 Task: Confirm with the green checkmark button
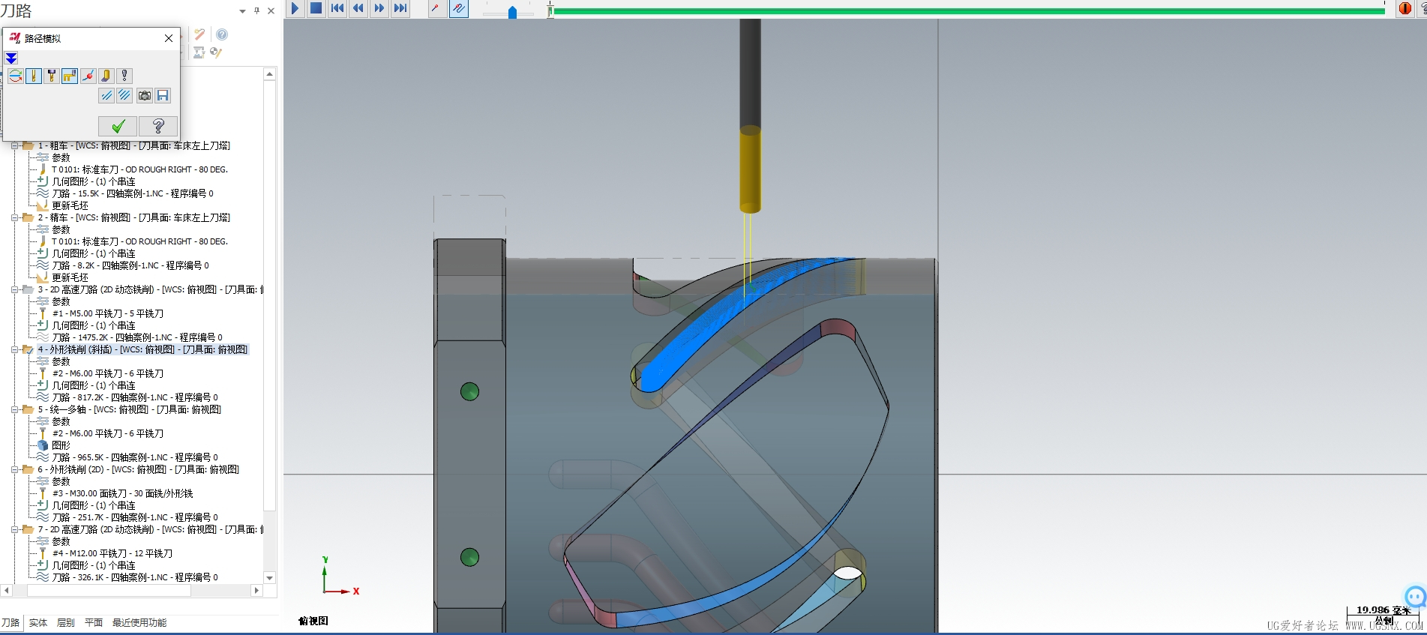click(118, 126)
